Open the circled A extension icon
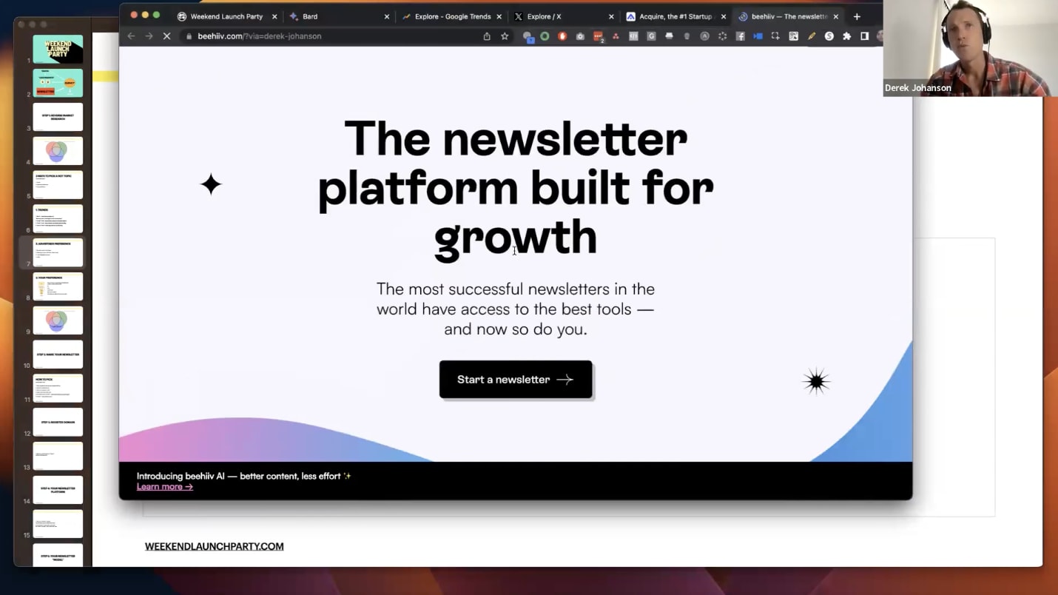 (x=704, y=36)
